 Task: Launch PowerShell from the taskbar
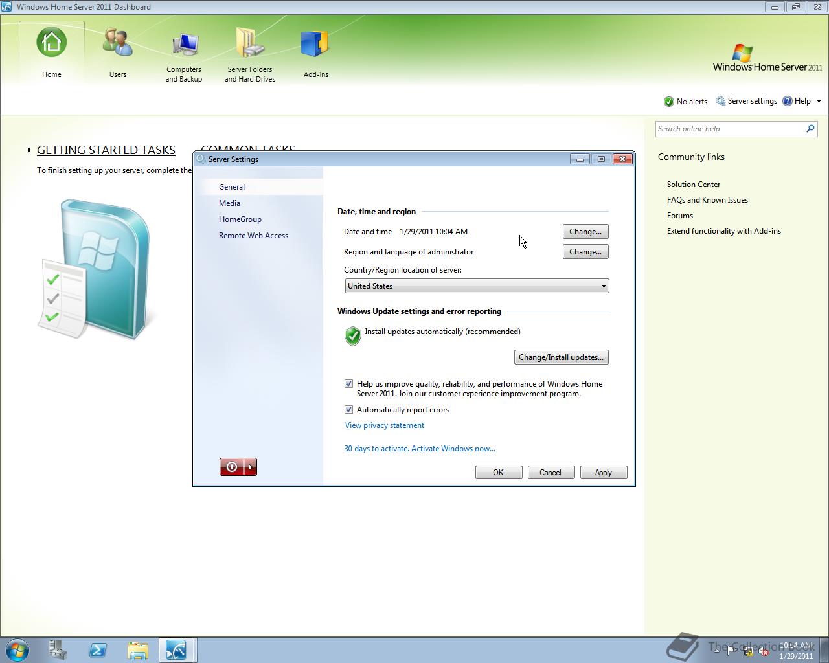point(98,650)
